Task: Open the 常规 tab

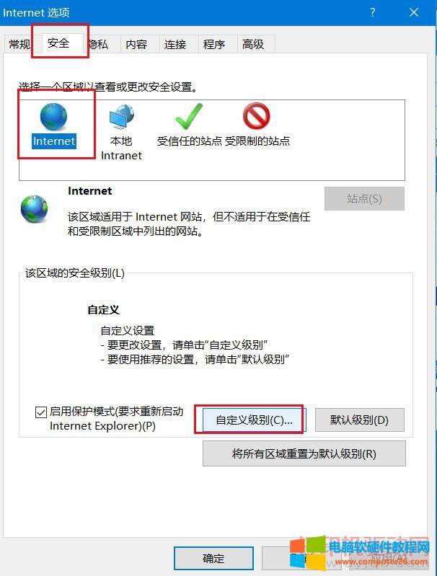Action: click(19, 45)
